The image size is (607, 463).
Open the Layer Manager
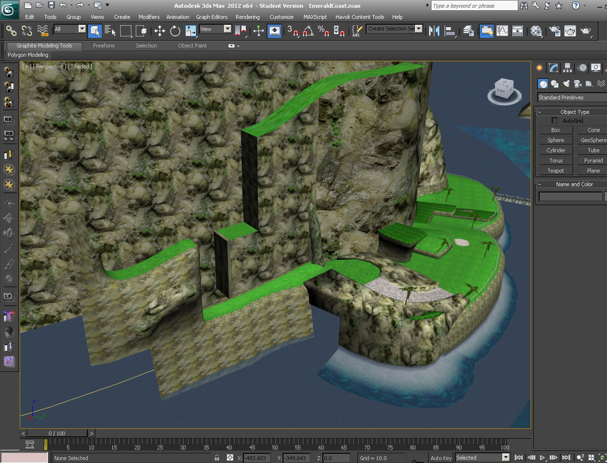pyautogui.click(x=469, y=31)
